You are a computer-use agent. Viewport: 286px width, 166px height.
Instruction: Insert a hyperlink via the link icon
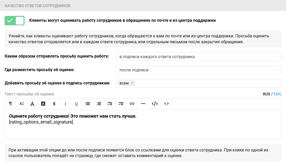click(132, 104)
